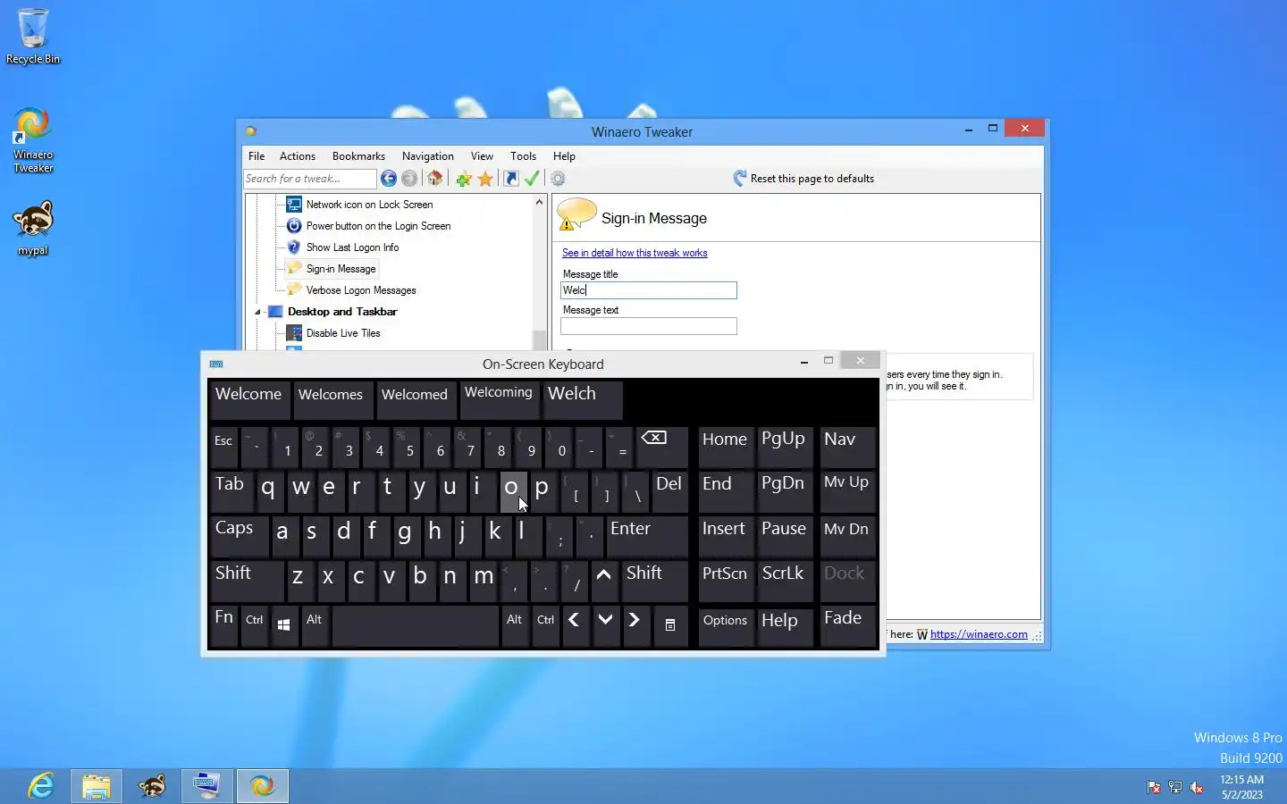Toggle the Nav mode key on On-Screen Keyboard
The height and width of the screenshot is (804, 1287).
pyautogui.click(x=846, y=447)
